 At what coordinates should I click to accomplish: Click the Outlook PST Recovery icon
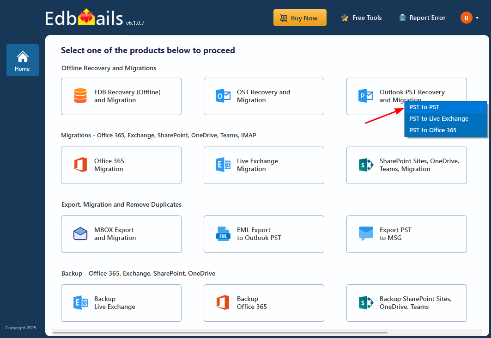tap(366, 96)
